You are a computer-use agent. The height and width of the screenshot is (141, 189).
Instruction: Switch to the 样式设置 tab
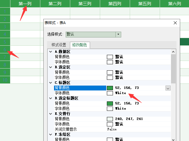pos(59,45)
